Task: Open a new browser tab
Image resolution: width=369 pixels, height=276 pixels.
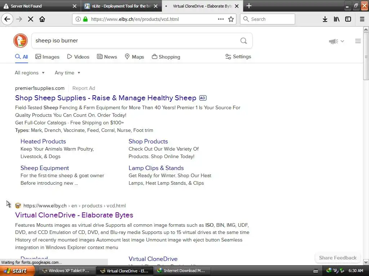Action: click(249, 6)
